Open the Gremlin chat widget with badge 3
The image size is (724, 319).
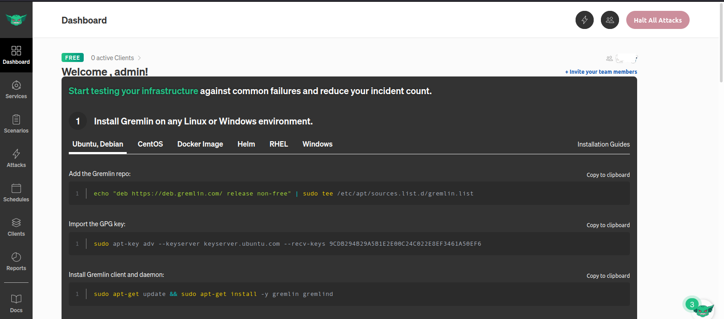tap(700, 307)
